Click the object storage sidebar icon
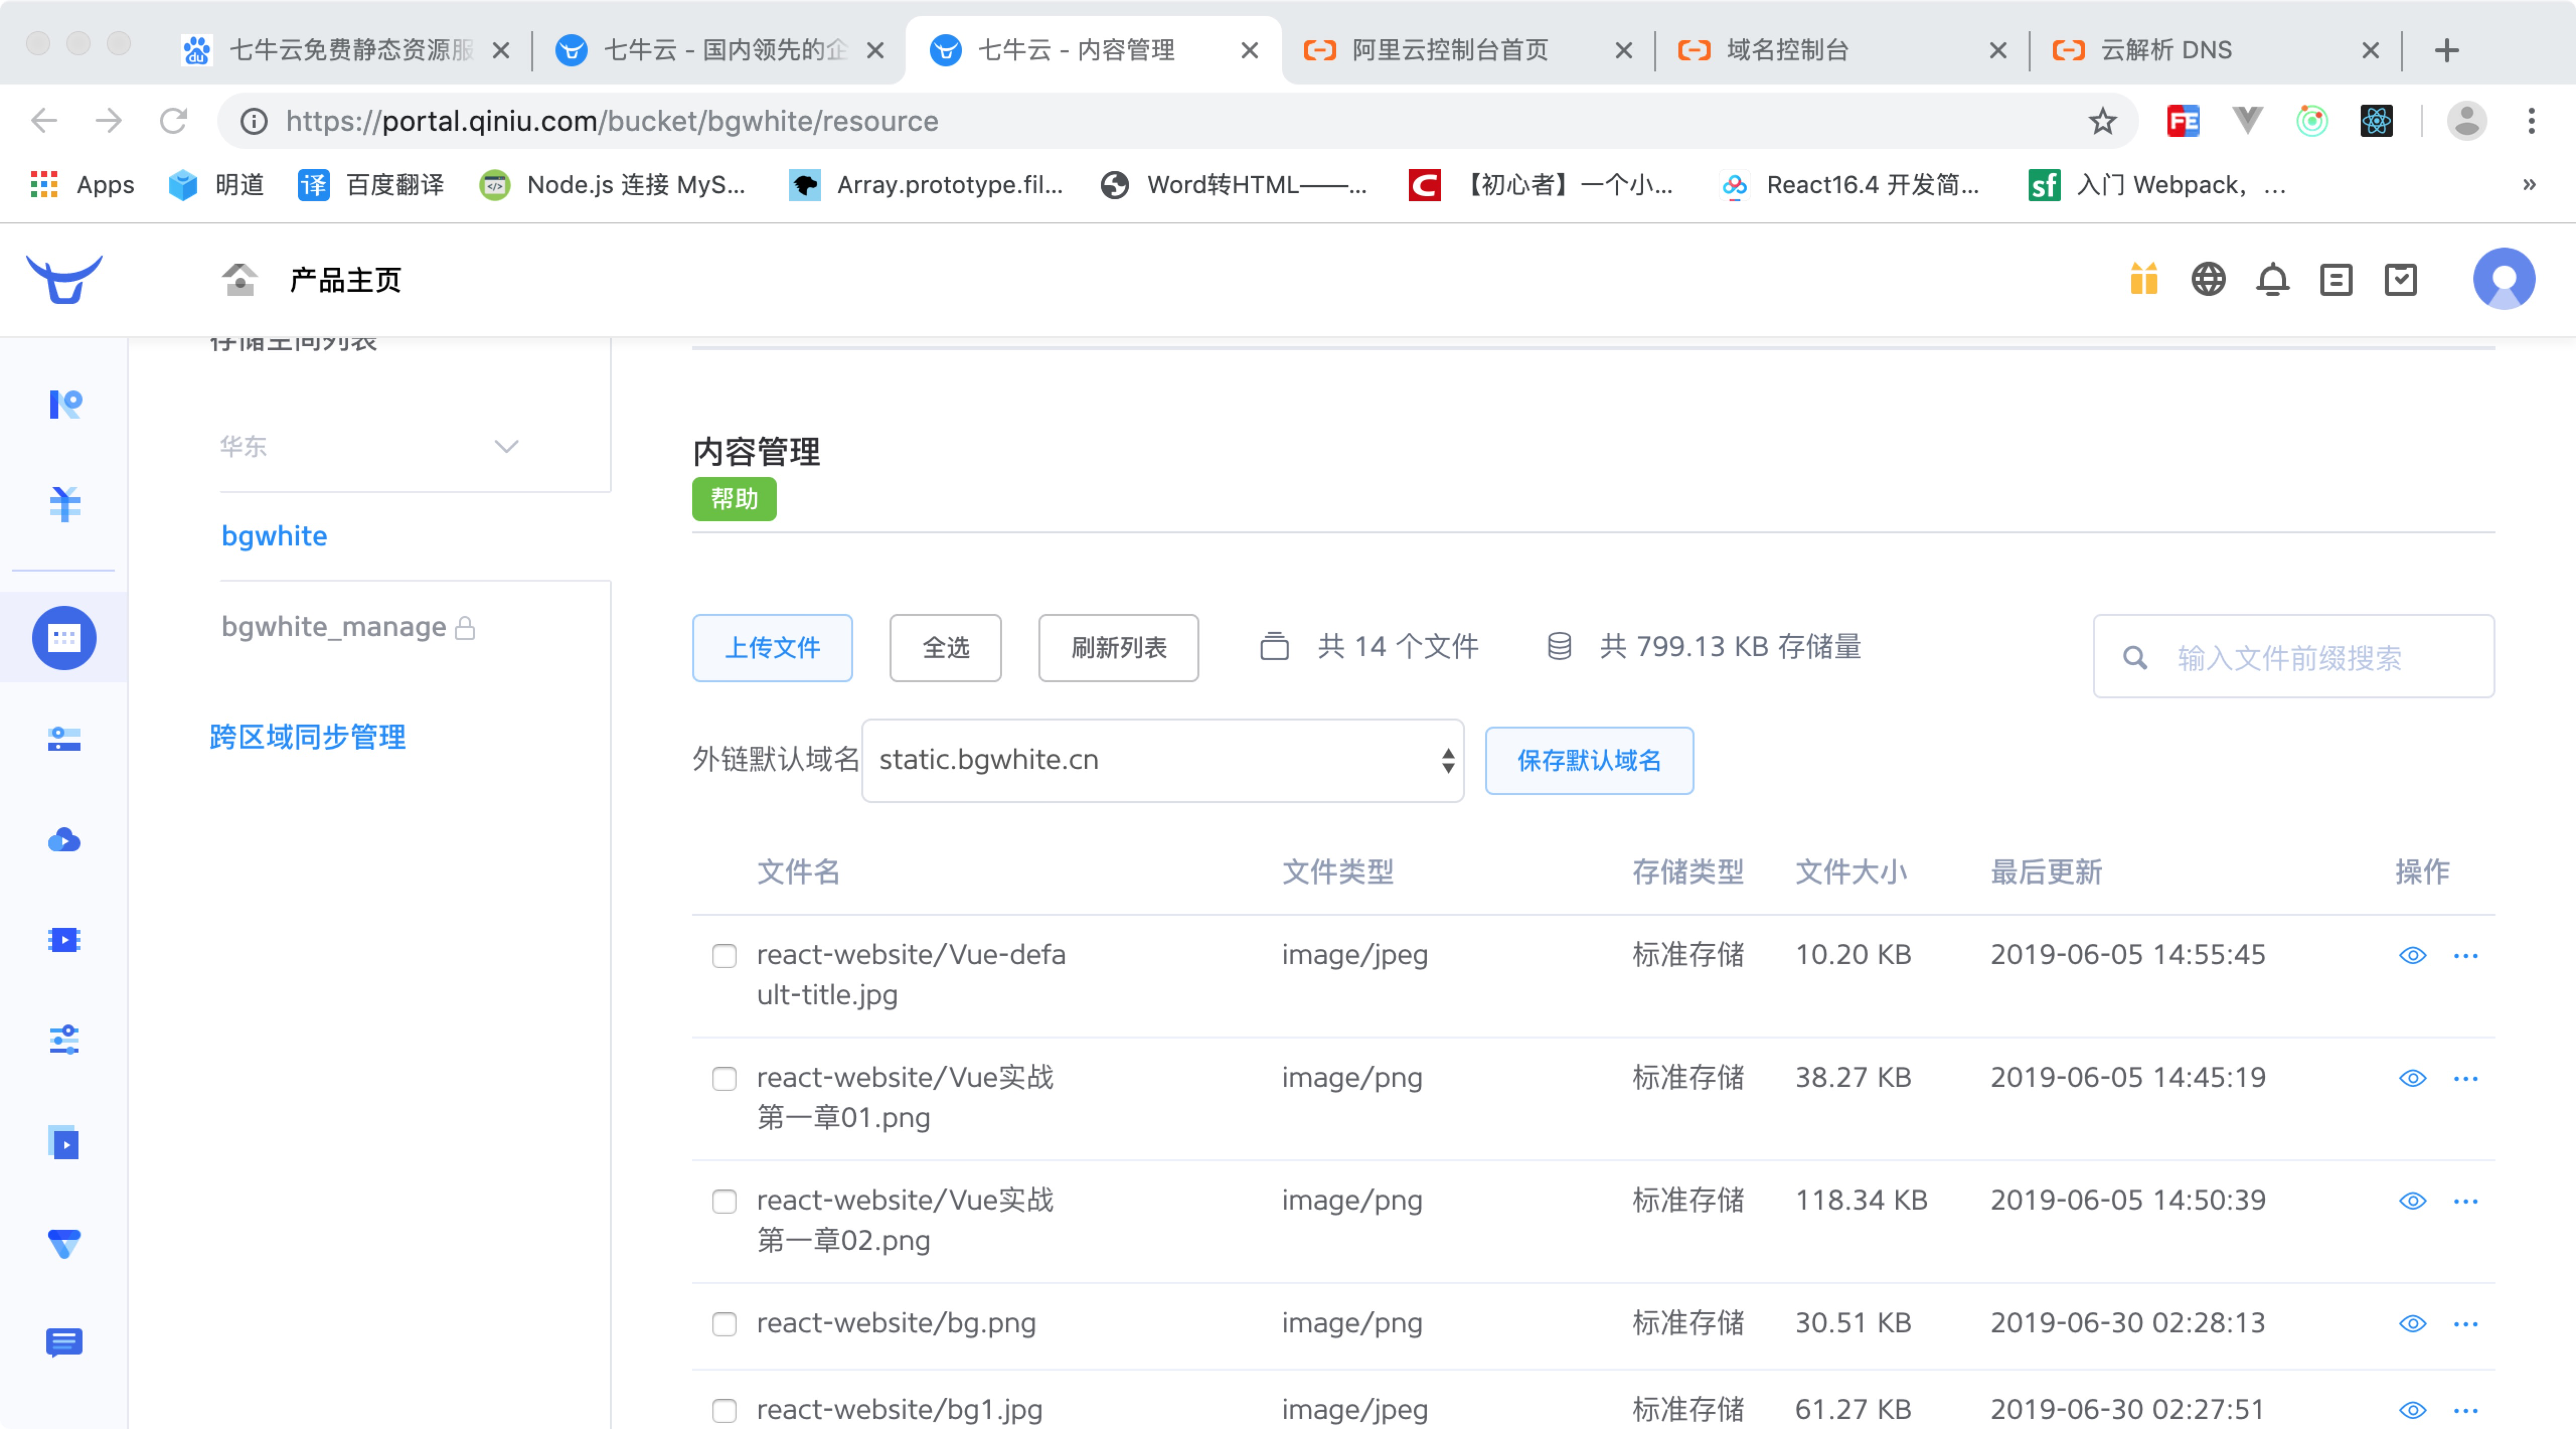This screenshot has width=2576, height=1429. (64, 637)
